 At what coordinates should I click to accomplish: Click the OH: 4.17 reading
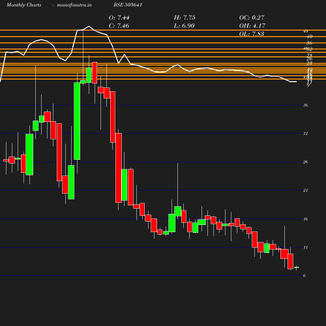click(x=252, y=26)
